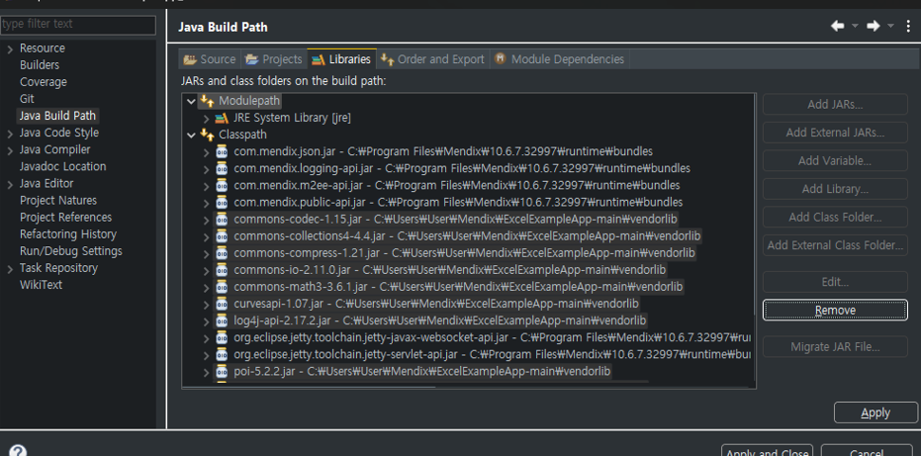
Task: Click the back navigation arrow icon
Action: [x=838, y=26]
